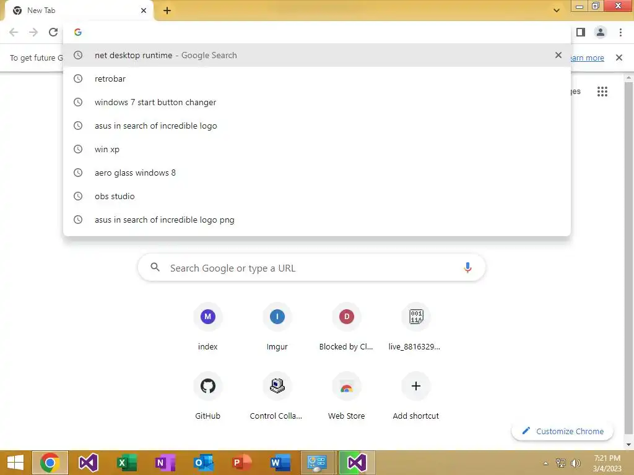
Task: Select the net desktop runtime suggestion
Action: [317, 55]
